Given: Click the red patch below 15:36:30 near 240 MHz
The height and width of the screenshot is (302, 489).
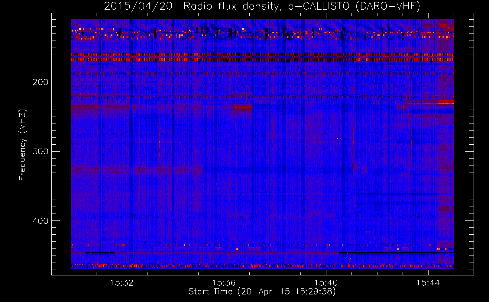Looking at the screenshot, I should pos(242,108).
